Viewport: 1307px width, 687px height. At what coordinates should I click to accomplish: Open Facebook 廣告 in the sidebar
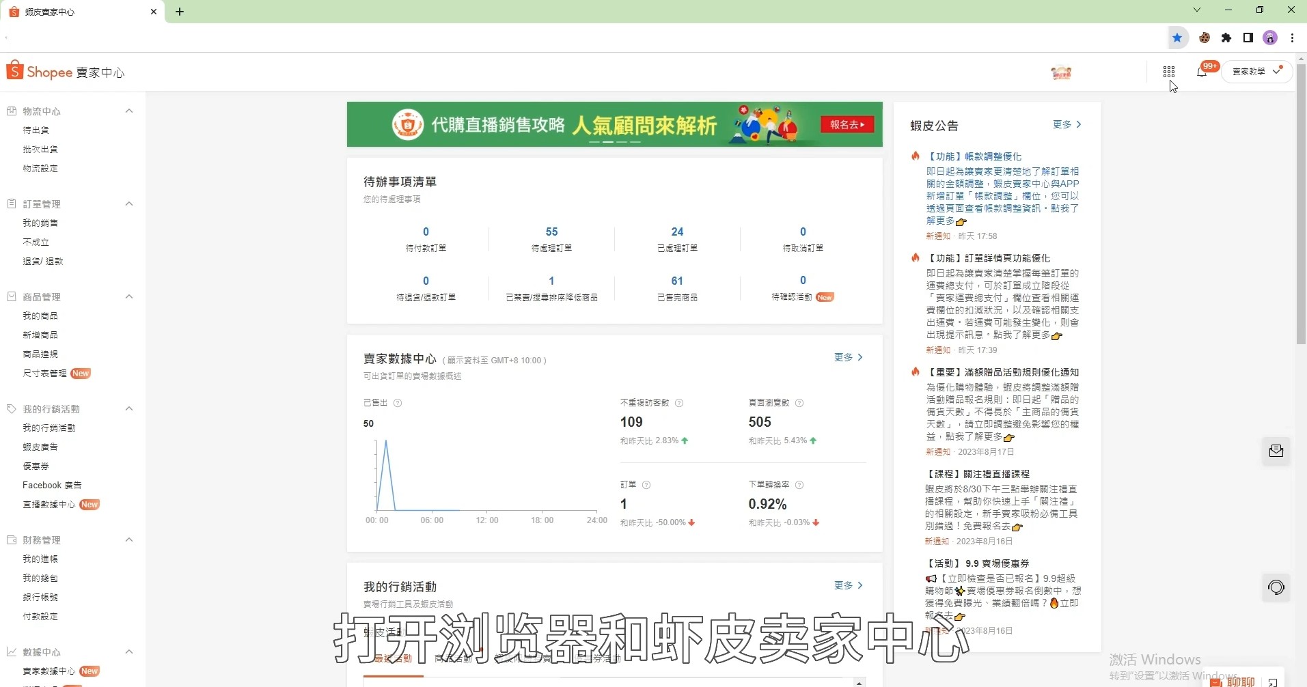tap(52, 485)
